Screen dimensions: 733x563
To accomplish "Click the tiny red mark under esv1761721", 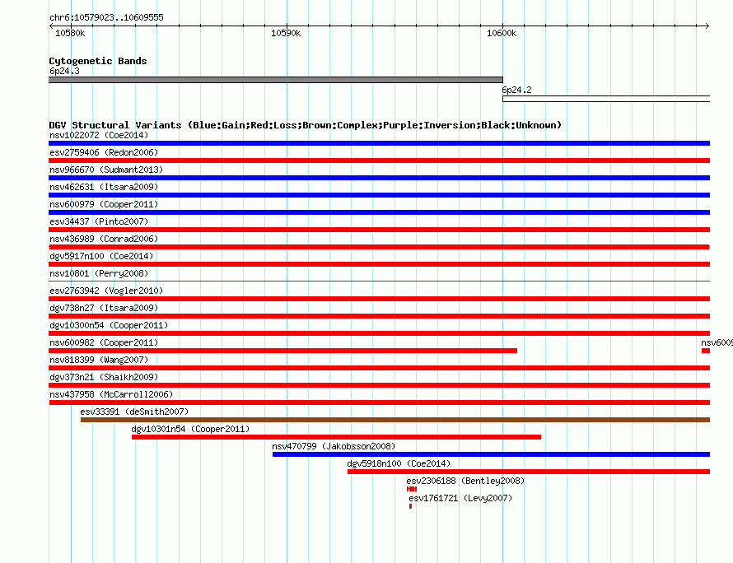I will tap(410, 506).
